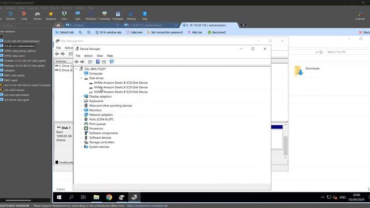Click Fit to window size

coord(108,32)
